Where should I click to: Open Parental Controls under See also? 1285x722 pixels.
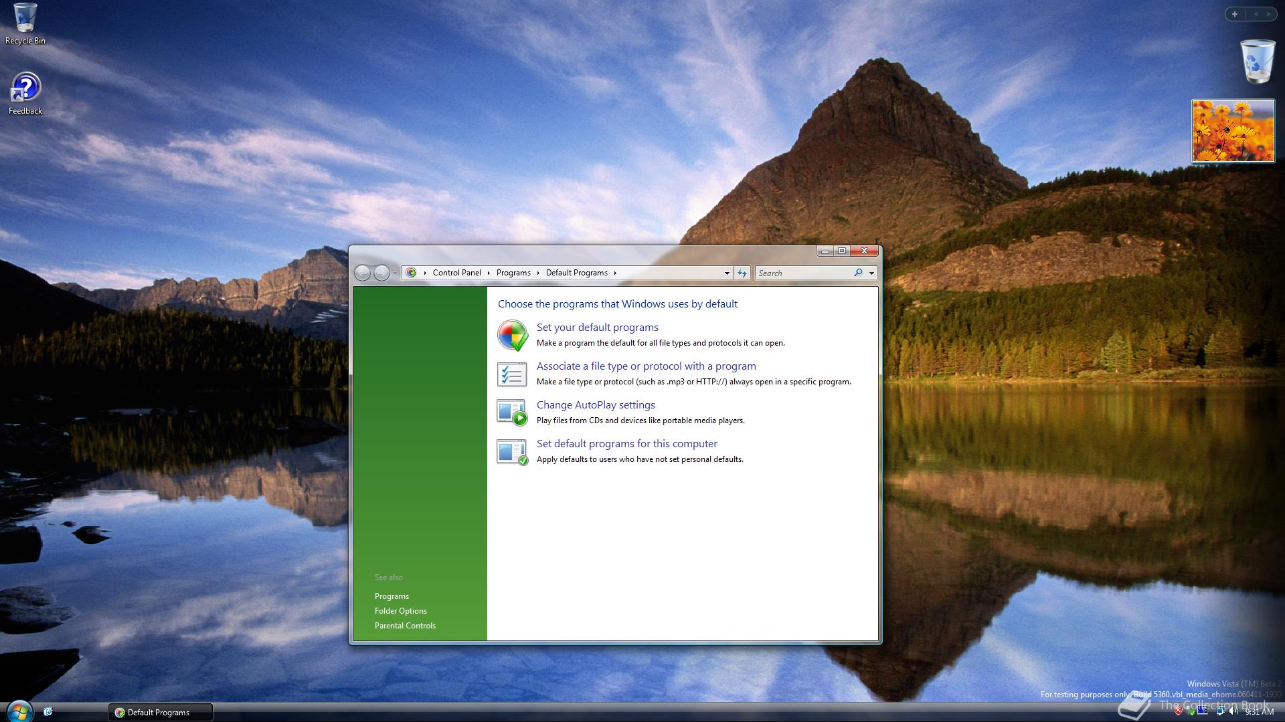click(405, 626)
